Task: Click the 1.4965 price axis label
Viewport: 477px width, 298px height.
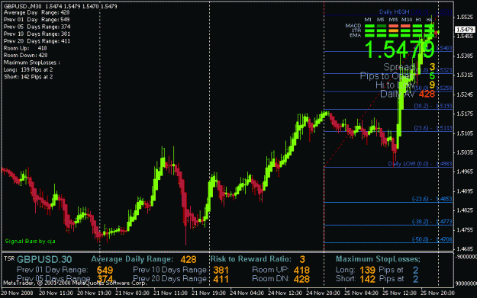Action: pyautogui.click(x=465, y=171)
